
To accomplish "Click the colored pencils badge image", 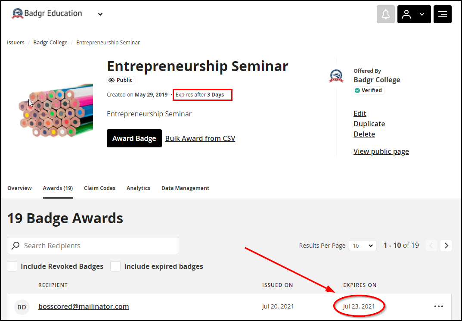I will point(56,110).
